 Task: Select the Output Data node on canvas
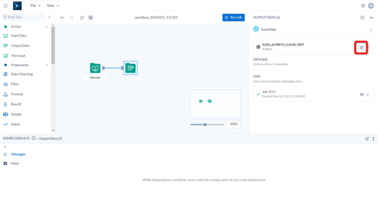[x=131, y=68]
